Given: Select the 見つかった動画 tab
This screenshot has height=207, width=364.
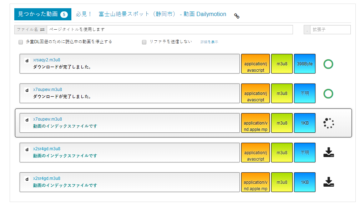Looking at the screenshot, I should click(37, 14).
